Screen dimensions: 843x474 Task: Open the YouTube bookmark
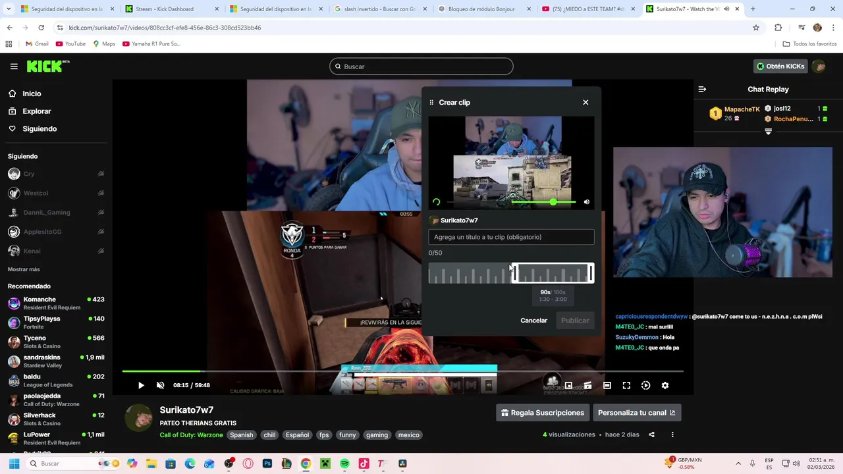[x=70, y=44]
